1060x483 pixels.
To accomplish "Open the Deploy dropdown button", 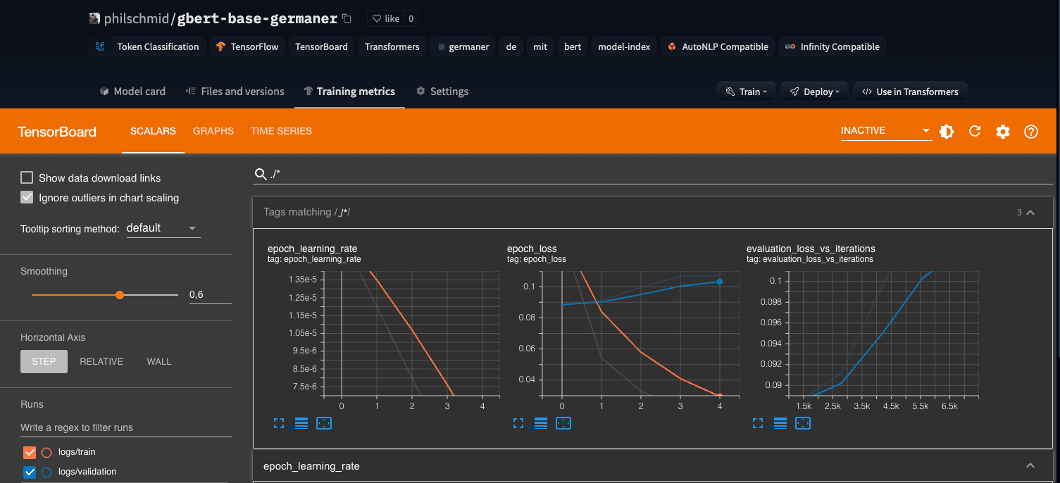I will [x=815, y=92].
